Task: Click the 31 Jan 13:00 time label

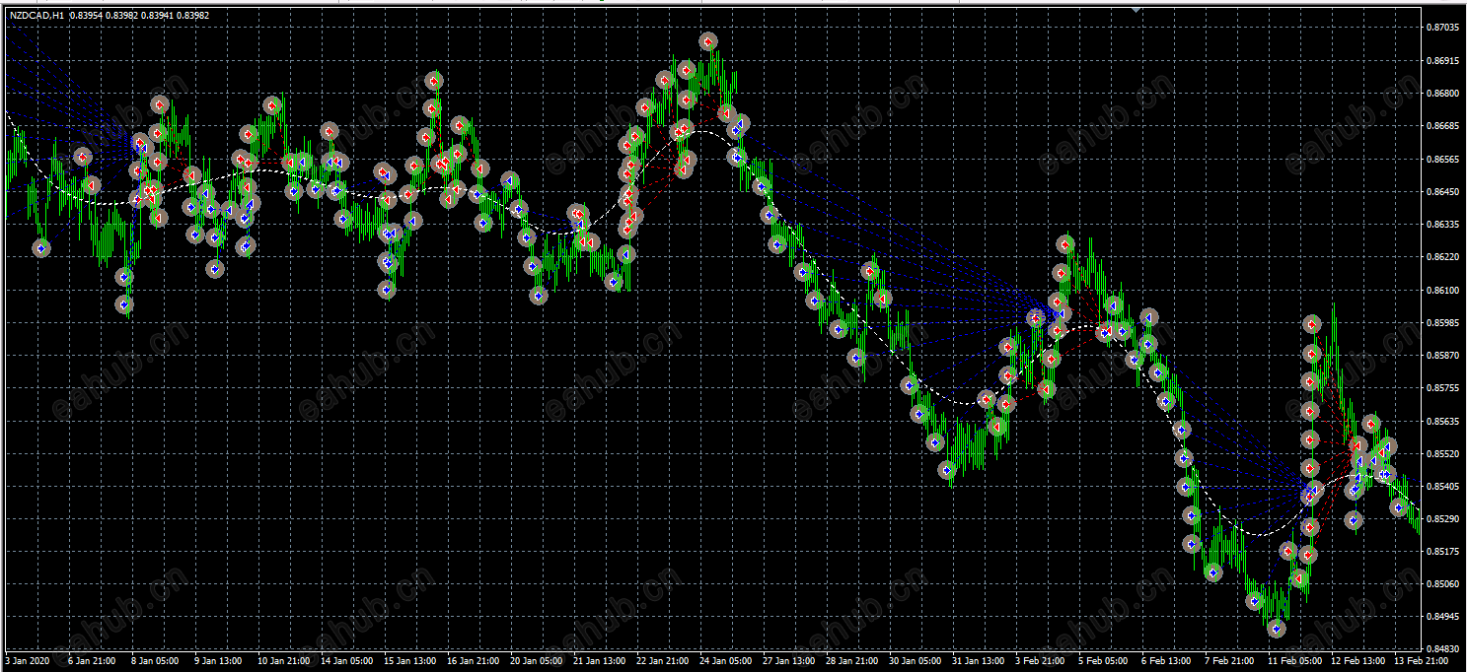Action: coord(979,660)
